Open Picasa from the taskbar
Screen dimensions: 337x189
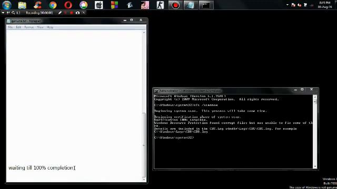83,5
